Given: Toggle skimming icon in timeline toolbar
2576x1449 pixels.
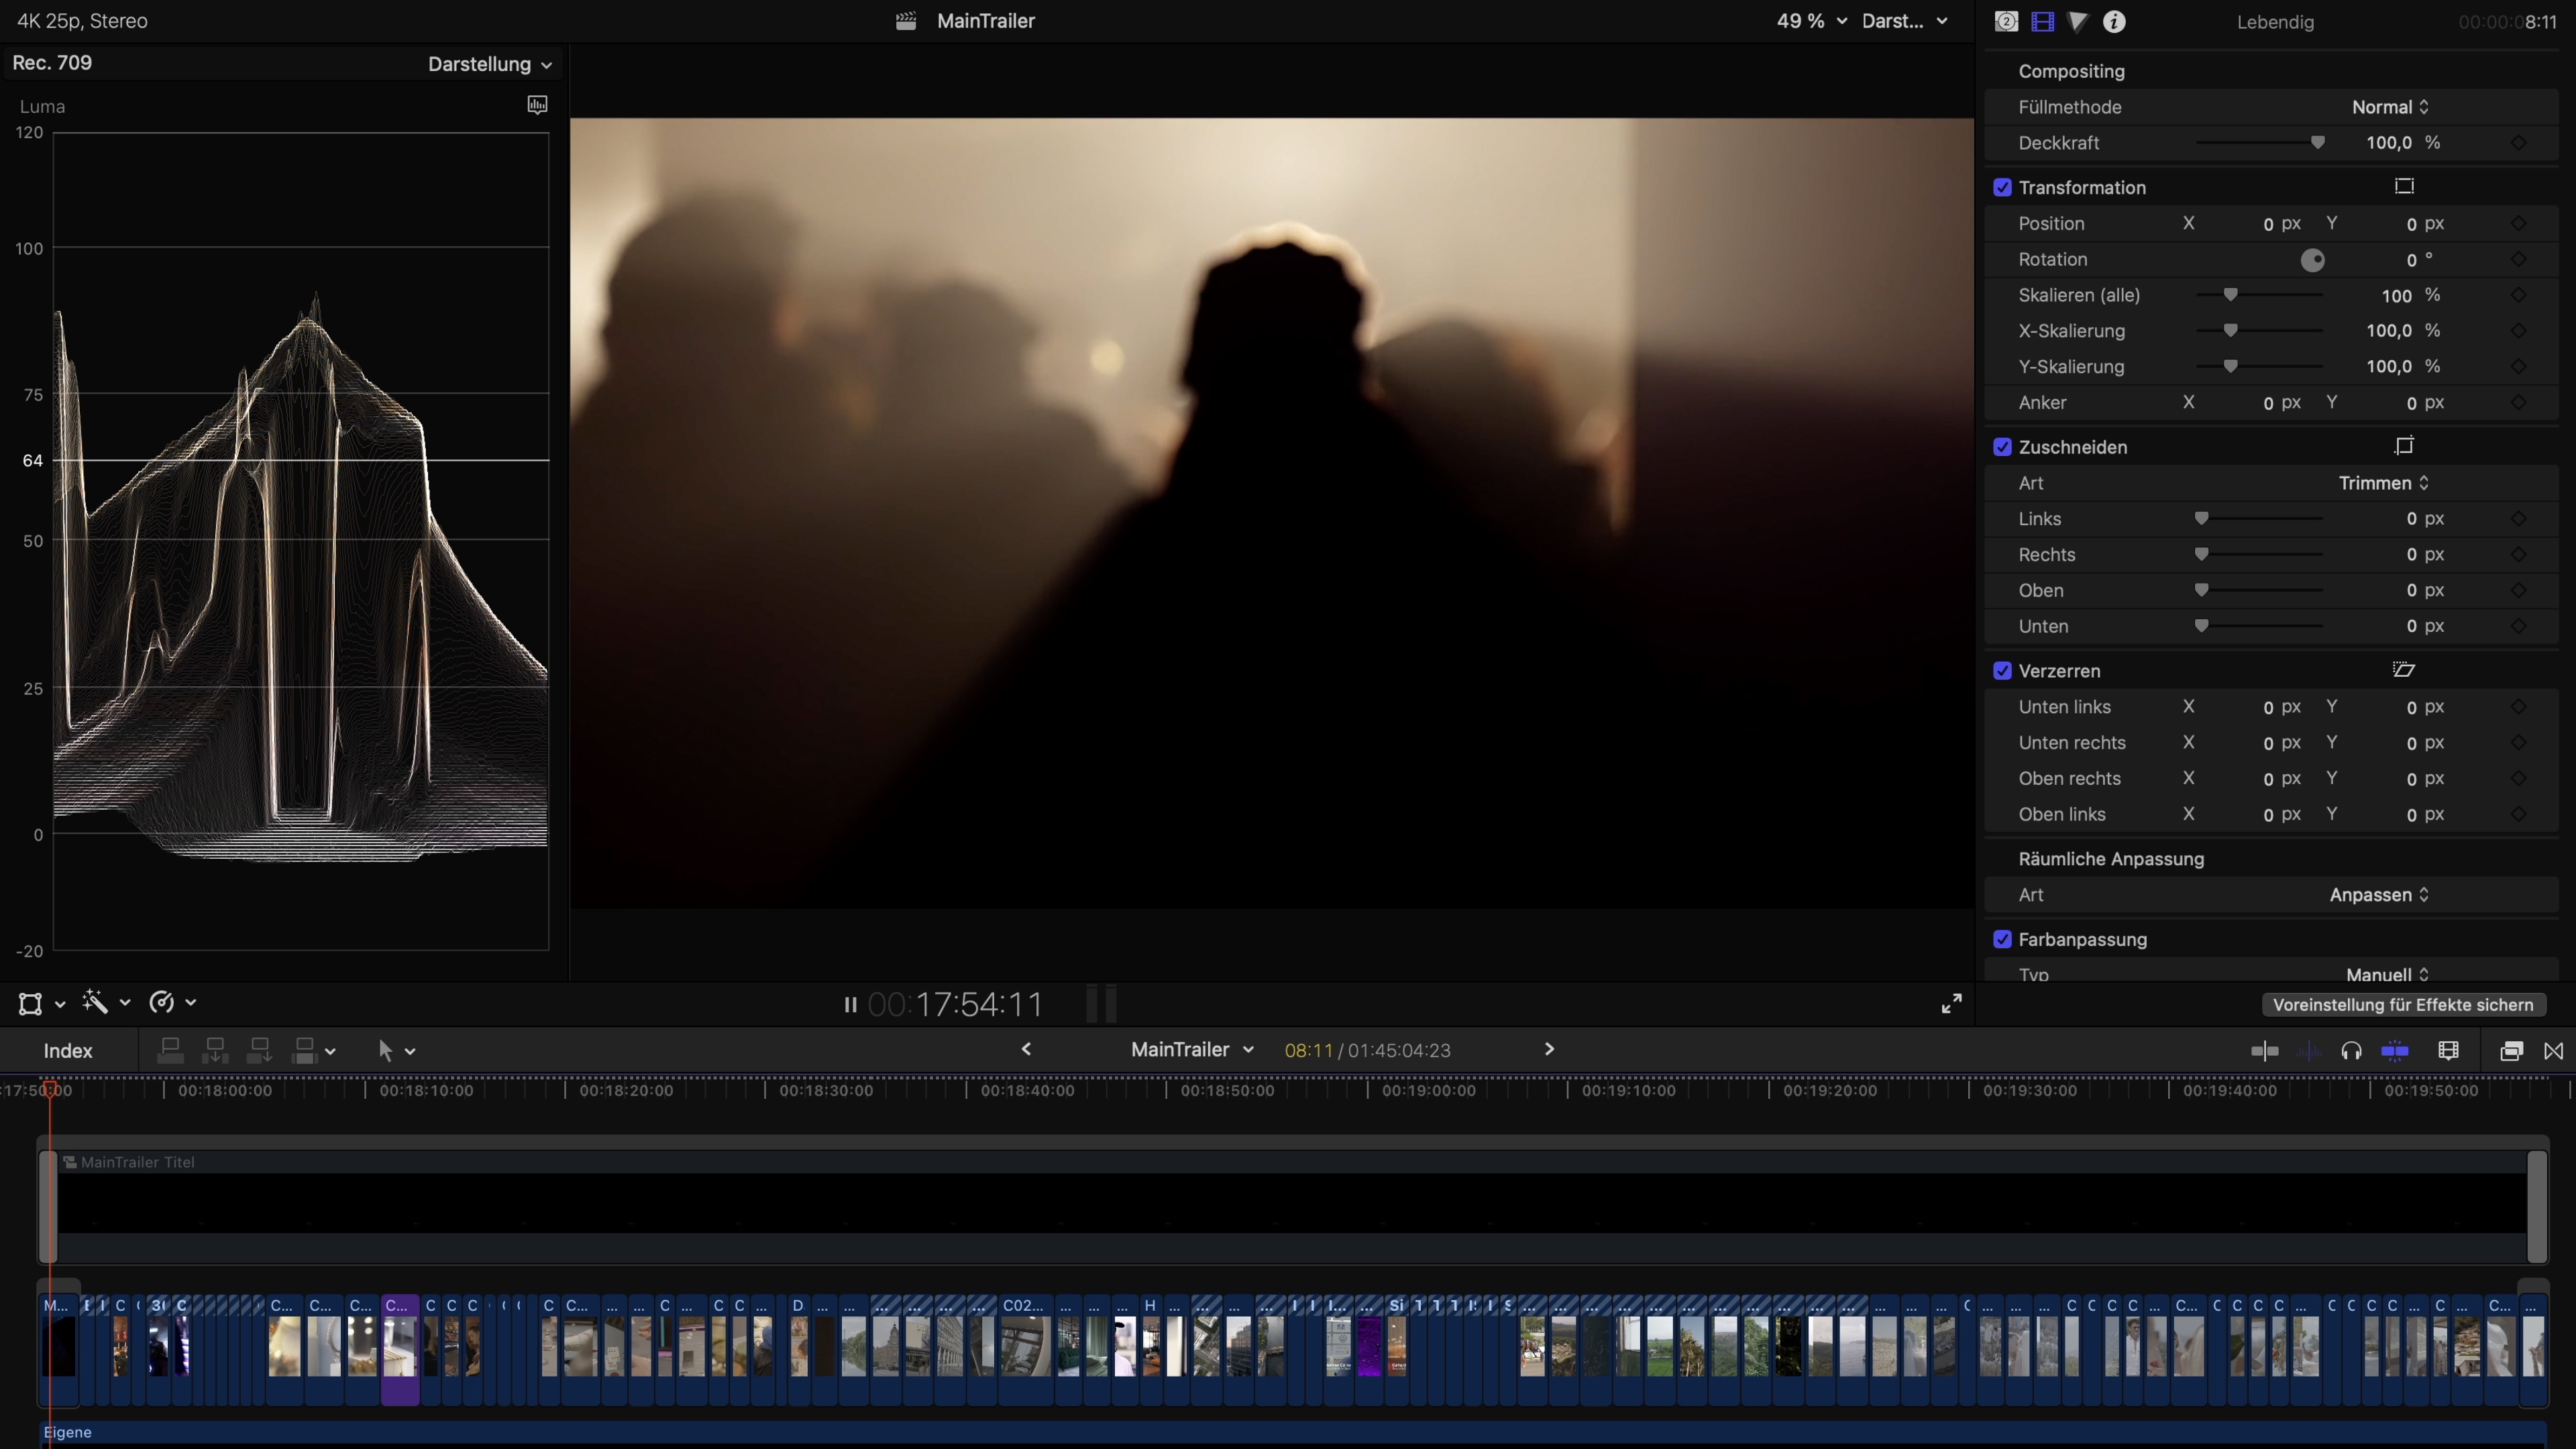Looking at the screenshot, I should click(2265, 1050).
